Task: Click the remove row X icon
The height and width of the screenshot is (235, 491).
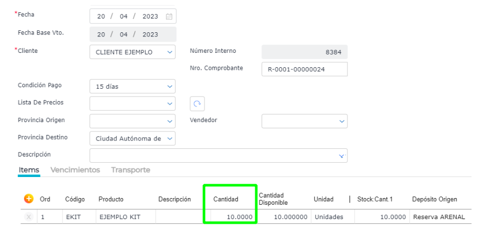Action: [x=29, y=217]
